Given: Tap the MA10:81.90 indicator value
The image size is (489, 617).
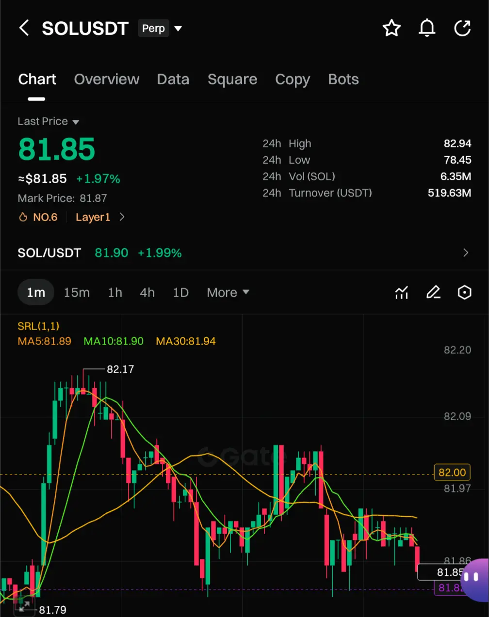Looking at the screenshot, I should (x=114, y=341).
